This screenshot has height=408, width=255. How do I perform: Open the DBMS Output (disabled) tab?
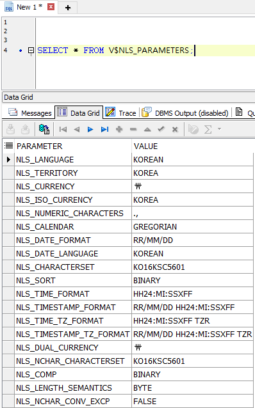pyautogui.click(x=186, y=113)
